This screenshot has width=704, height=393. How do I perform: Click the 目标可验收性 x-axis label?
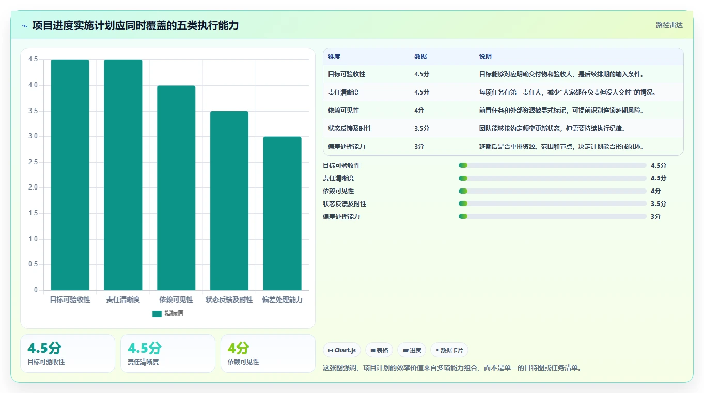point(70,300)
